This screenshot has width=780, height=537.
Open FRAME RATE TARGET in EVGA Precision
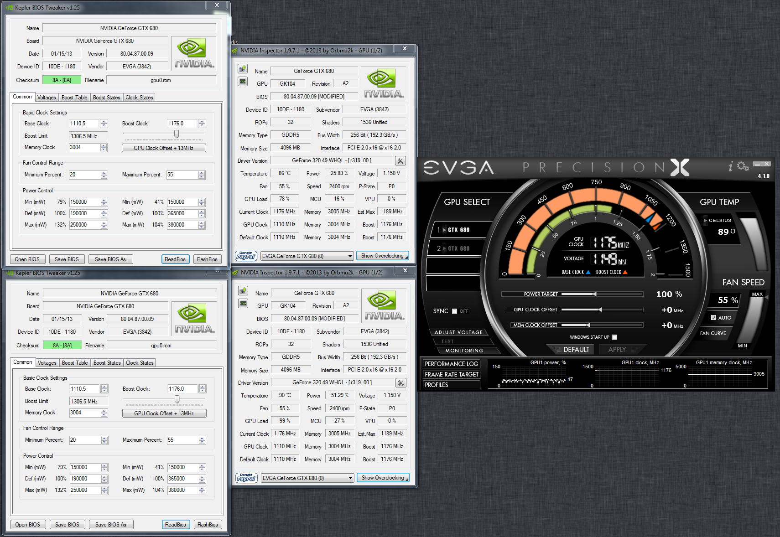click(x=451, y=374)
